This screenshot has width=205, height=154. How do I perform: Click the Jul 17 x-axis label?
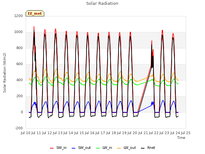pyautogui.click(x=100, y=133)
